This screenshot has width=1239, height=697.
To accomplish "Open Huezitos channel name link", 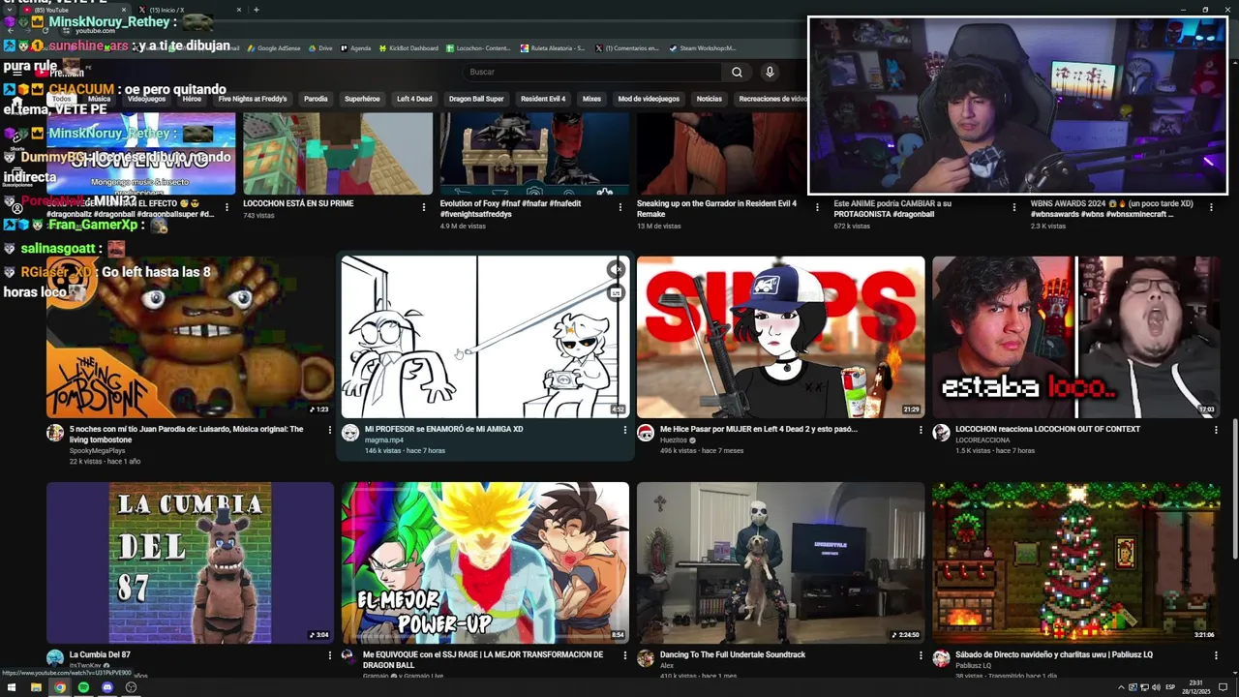I will coord(674,439).
